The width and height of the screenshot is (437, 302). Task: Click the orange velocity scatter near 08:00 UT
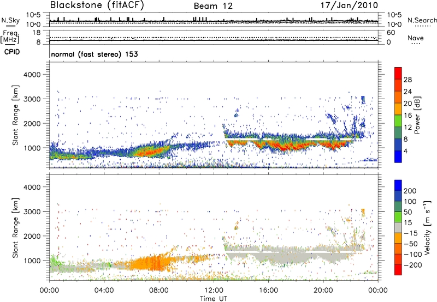click(151, 263)
